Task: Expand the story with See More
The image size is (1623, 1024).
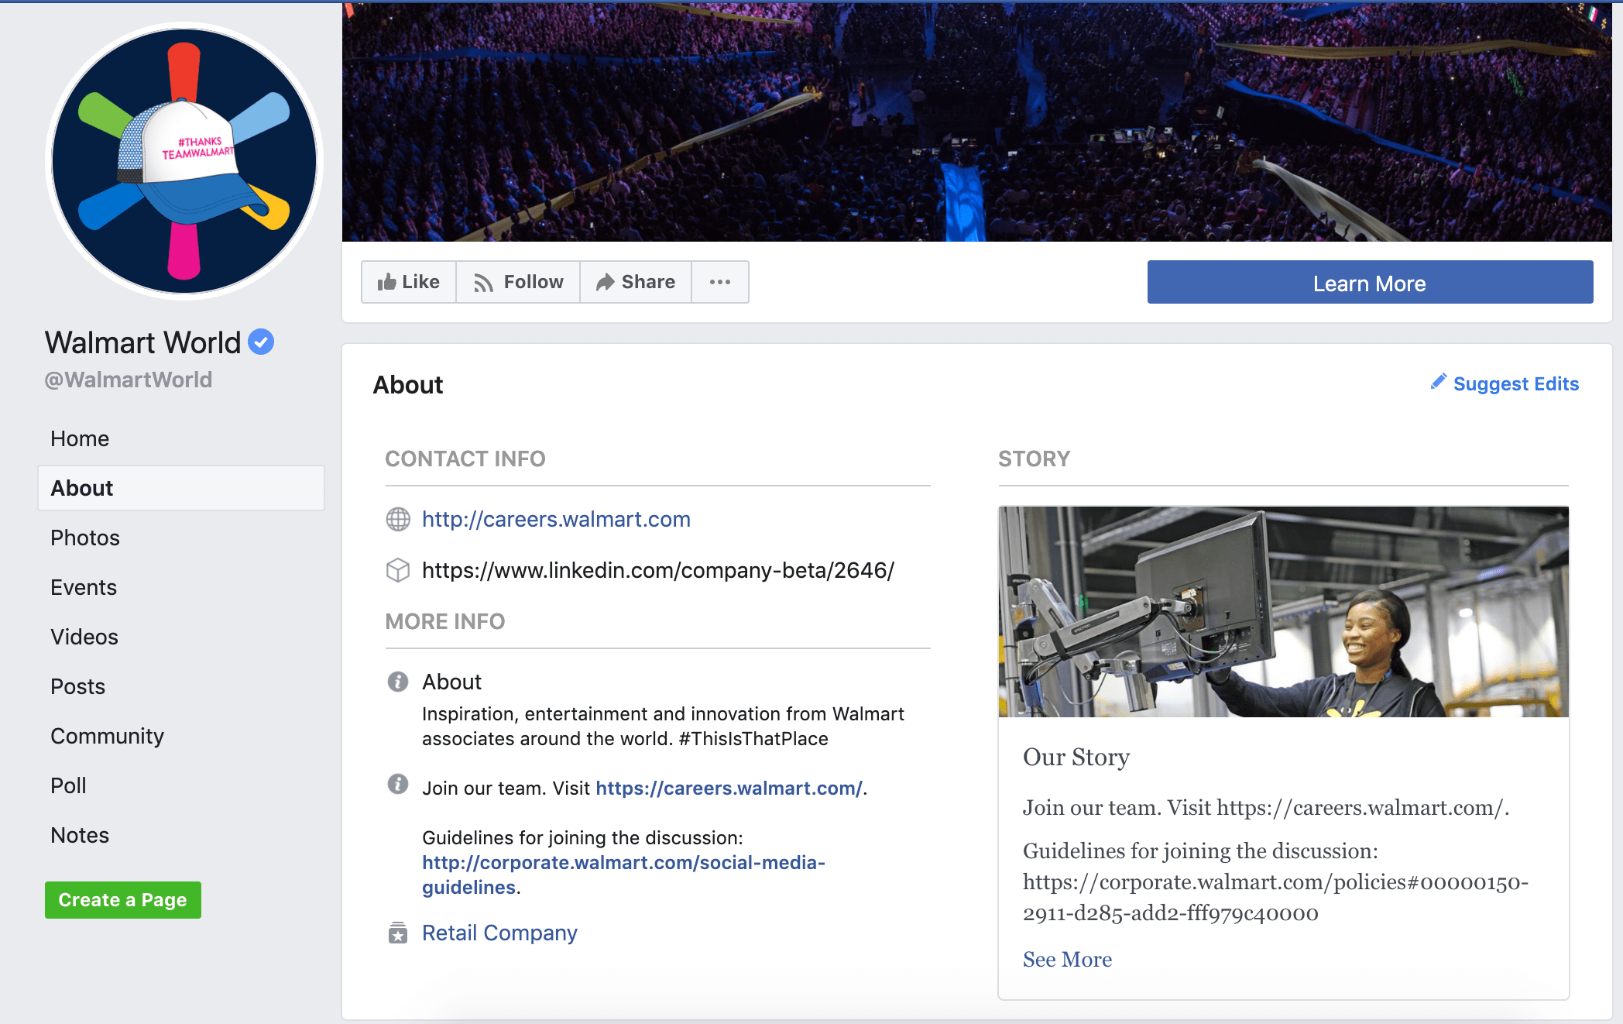Action: click(x=1067, y=959)
